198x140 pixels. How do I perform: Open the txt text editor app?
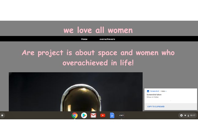click(x=121, y=115)
